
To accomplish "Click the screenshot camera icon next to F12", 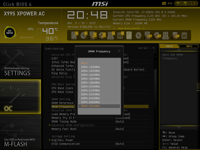I will coord(164,3).
